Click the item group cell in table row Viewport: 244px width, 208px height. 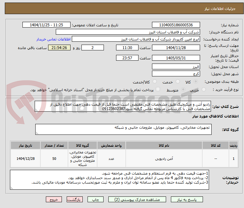tap(82, 159)
